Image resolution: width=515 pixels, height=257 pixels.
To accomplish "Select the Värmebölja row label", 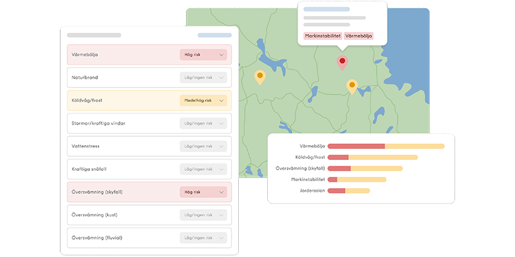I will click(85, 55).
